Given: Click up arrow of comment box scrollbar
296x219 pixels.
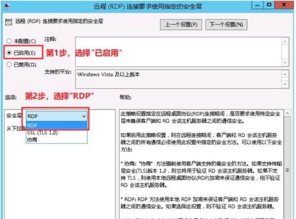Looking at the screenshot, I should pyautogui.click(x=285, y=41).
